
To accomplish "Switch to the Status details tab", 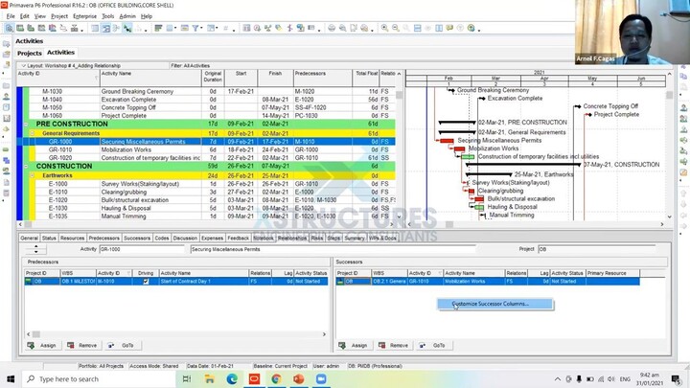I will [x=49, y=238].
